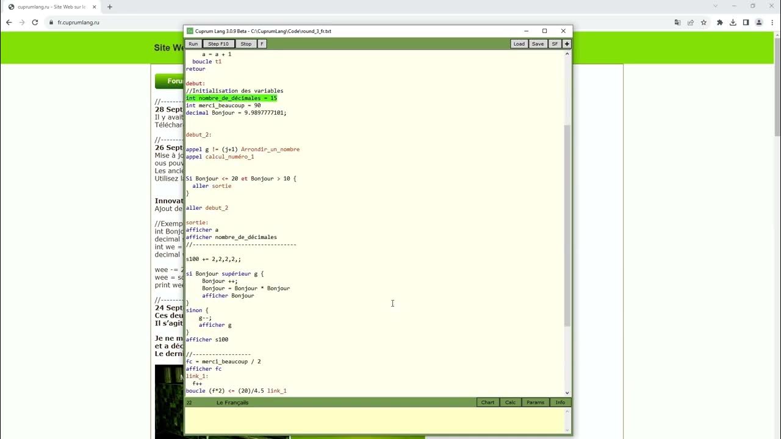Click the green Forum button on the webpage

pos(169,81)
